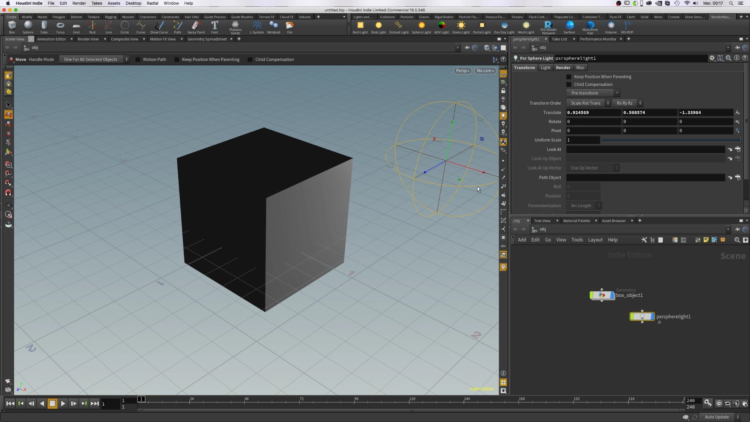Switch to the Light parameter tab
This screenshot has height=422, width=750.
(x=545, y=68)
